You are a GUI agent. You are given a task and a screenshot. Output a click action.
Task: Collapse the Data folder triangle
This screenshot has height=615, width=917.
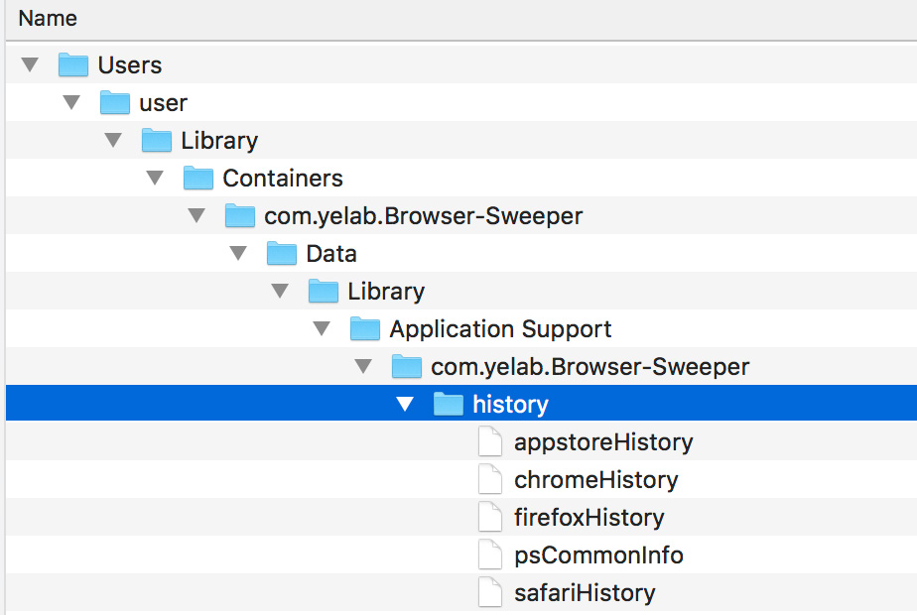pyautogui.click(x=238, y=254)
